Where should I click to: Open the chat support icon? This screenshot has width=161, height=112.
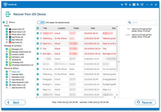[138, 5]
